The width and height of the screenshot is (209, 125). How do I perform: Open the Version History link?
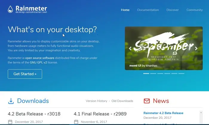pyautogui.click(x=96, y=101)
